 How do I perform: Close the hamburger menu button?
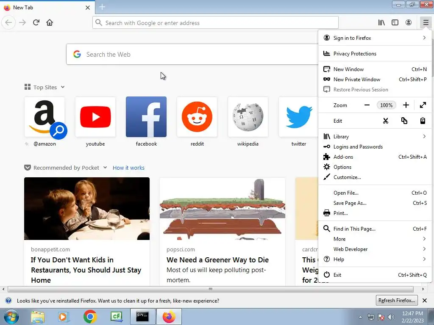(426, 22)
